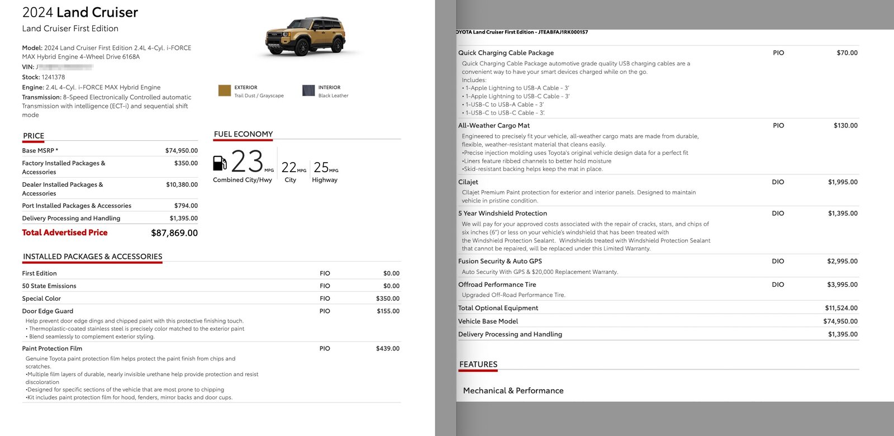894x436 pixels.
Task: Click 'Quick Charging Cable Package' item
Action: (506, 53)
